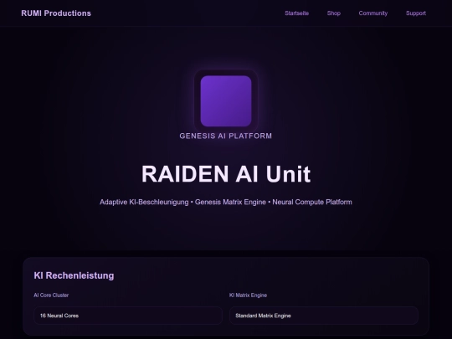The height and width of the screenshot is (339, 452).
Task: Click the KI Matrix Engine label
Action: 248,295
